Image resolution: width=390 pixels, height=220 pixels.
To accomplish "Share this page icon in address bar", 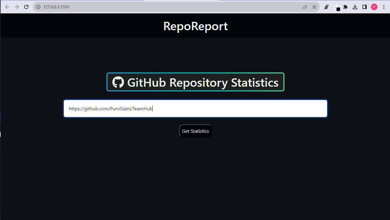I will (x=305, y=7).
